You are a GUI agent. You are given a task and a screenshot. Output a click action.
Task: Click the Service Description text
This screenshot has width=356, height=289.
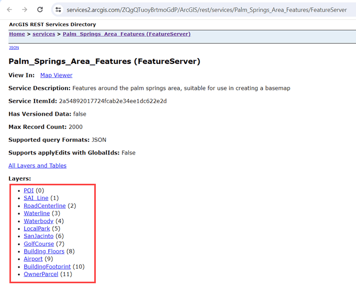click(x=181, y=88)
